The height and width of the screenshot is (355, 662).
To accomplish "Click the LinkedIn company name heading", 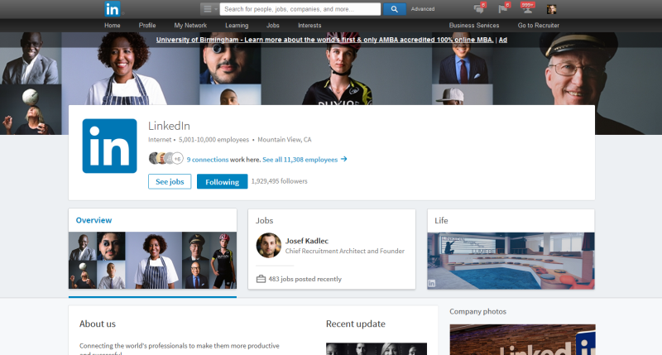I will point(169,126).
